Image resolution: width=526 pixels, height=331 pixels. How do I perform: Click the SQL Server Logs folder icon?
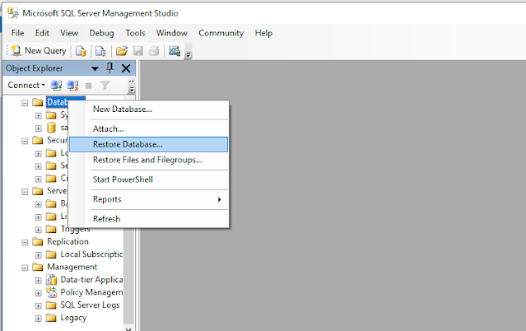(51, 305)
